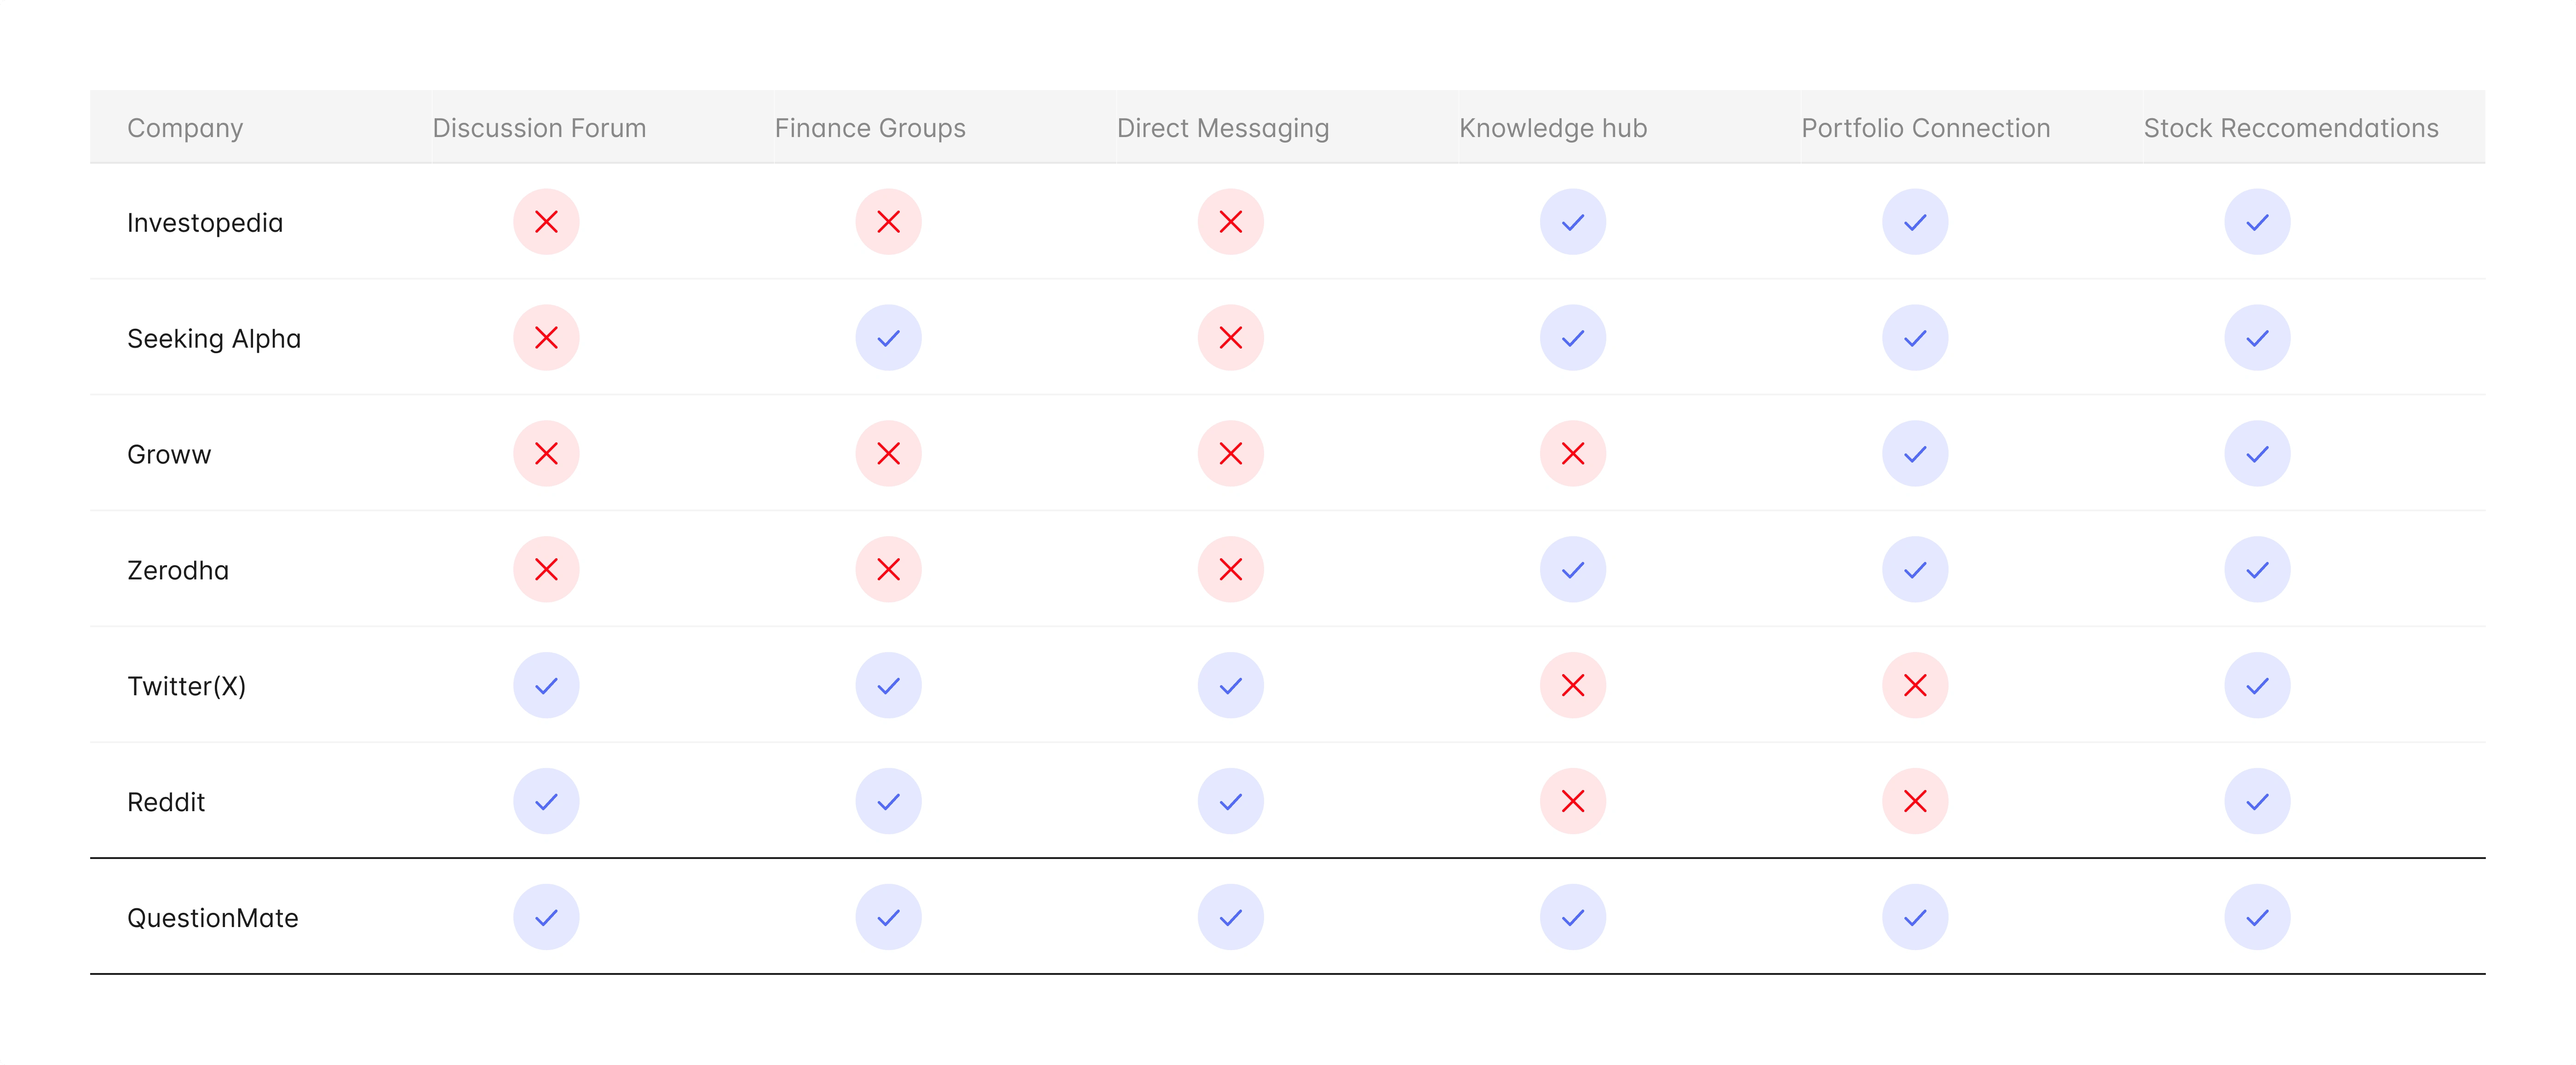Click Twitter(X)'s Discussion Forum check icon
The image size is (2576, 1065).
tap(546, 686)
